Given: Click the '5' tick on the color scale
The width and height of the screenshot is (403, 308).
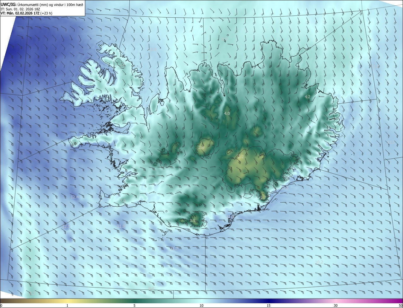Looking at the screenshot, I should tap(134, 305).
